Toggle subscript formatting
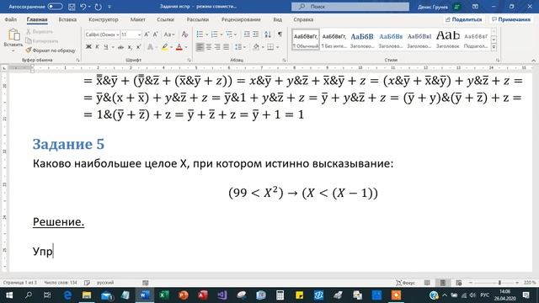The height and width of the screenshot is (303, 539). [130, 47]
